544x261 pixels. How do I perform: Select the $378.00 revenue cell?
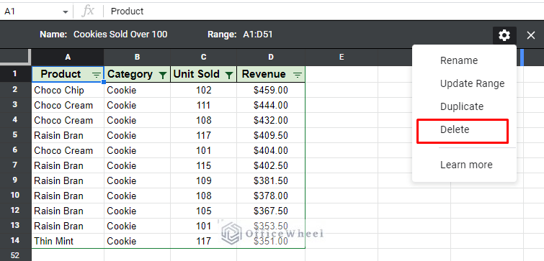271,196
